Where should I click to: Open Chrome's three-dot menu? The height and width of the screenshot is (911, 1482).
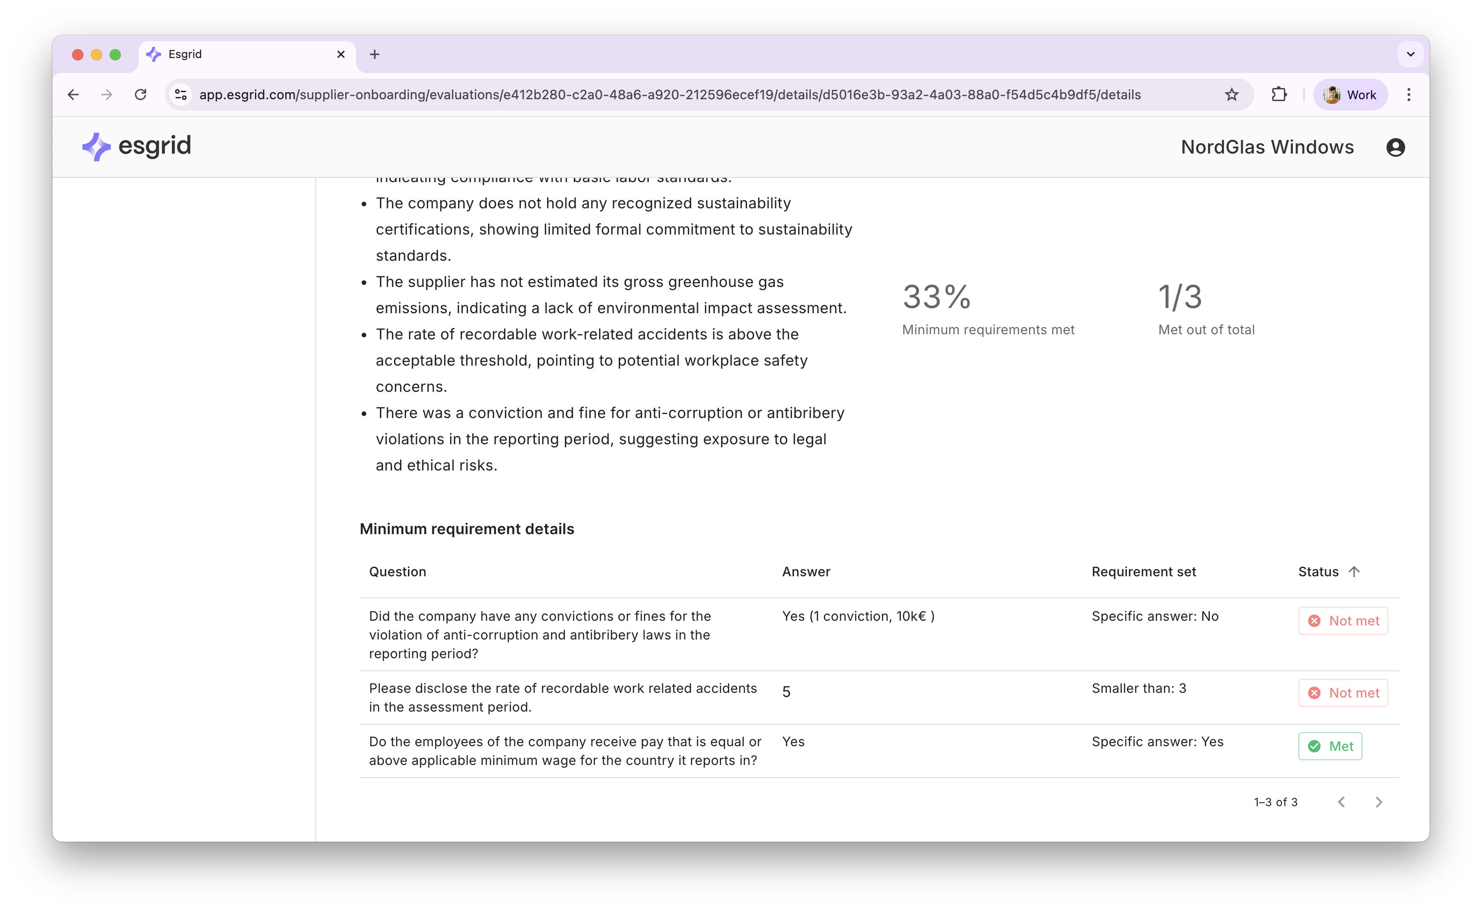click(1408, 95)
